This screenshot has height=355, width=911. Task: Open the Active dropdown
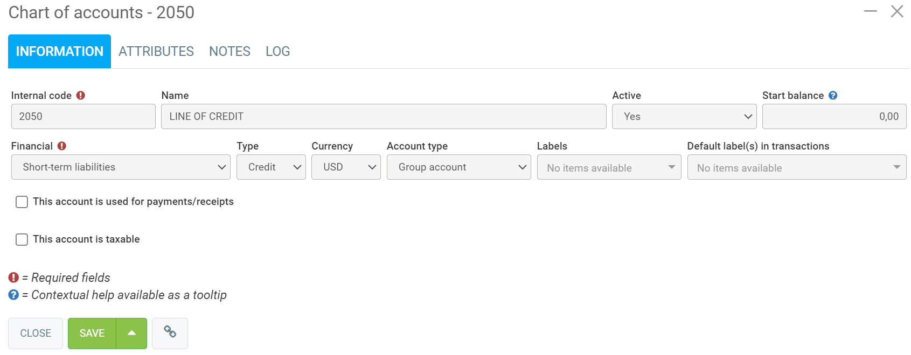point(684,117)
